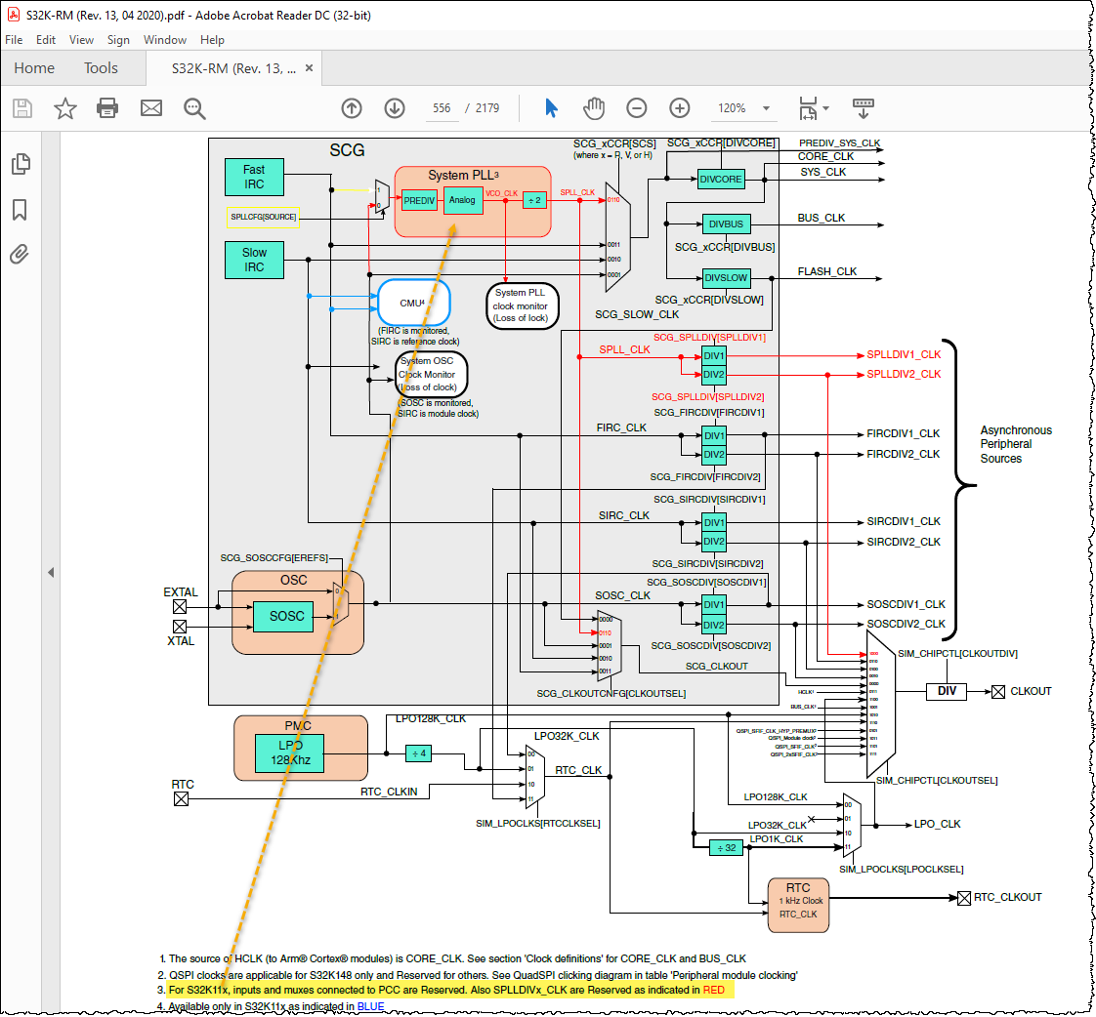The image size is (1096, 1017).
Task: Open the marquee zoom magnifier tool
Action: pos(194,108)
